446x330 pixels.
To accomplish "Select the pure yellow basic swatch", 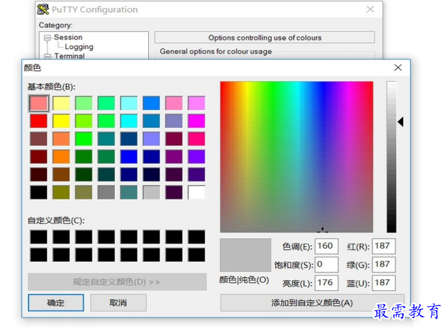I will [x=61, y=121].
